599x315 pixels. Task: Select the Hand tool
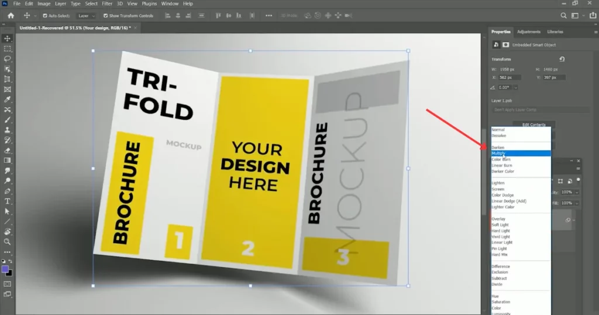pos(7,232)
